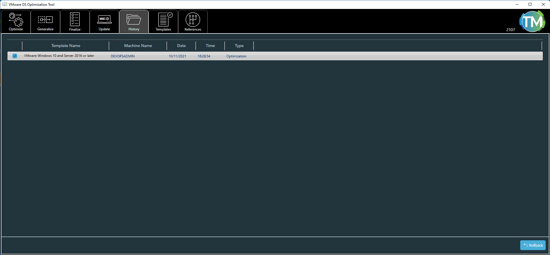
Task: Uncheck the VMware Windows 10 history row checkbox
Action: tap(15, 56)
